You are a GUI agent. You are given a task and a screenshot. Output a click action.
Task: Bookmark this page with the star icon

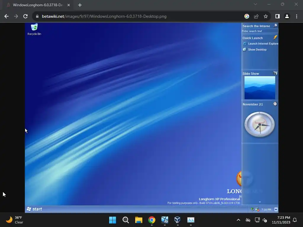(x=266, y=17)
